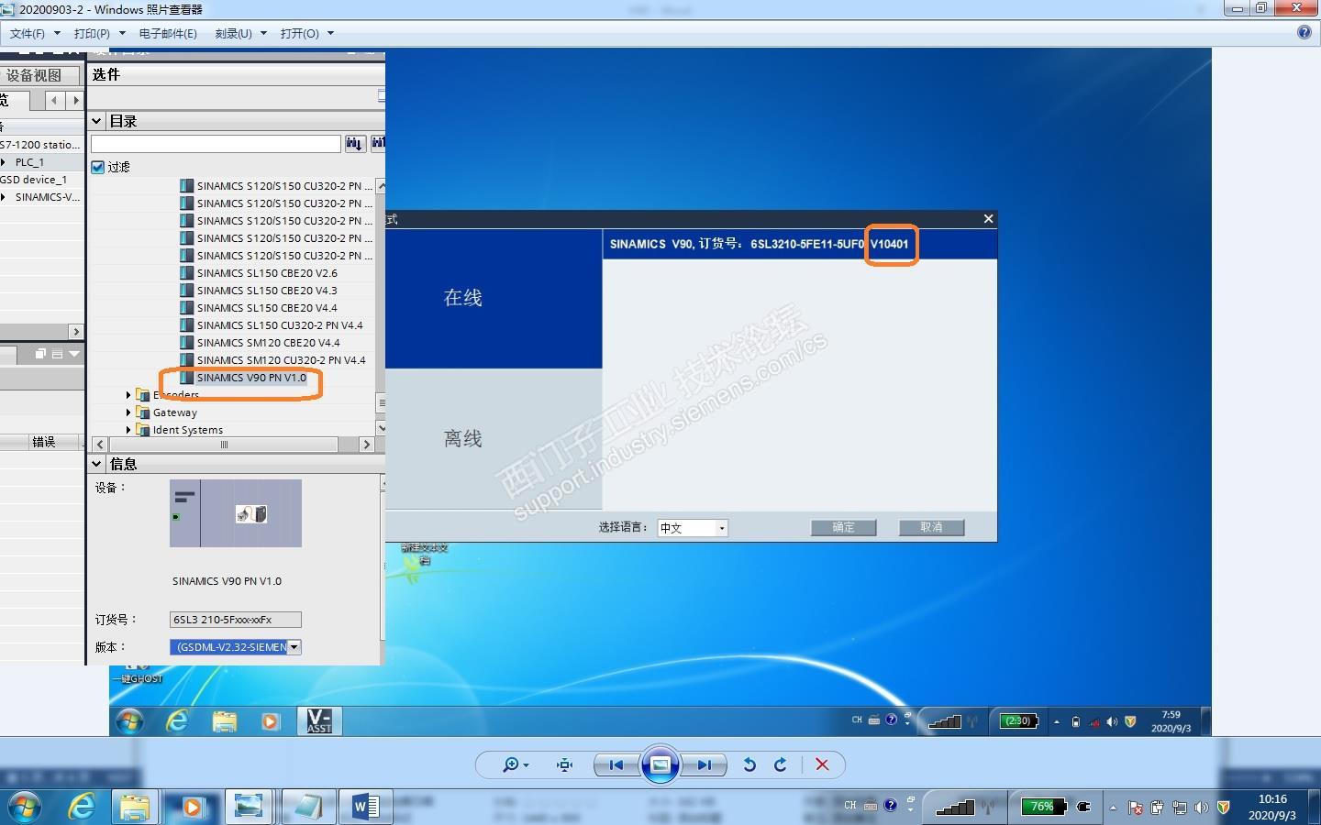Click Internet Explorer on the pictured taskbar
Viewport: 1321px width, 825px height.
(x=176, y=721)
